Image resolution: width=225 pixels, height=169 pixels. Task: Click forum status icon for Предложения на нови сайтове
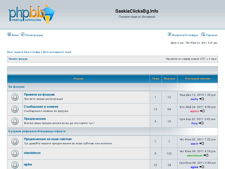point(15,141)
